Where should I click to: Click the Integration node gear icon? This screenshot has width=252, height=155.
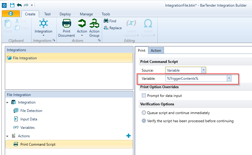(14, 102)
